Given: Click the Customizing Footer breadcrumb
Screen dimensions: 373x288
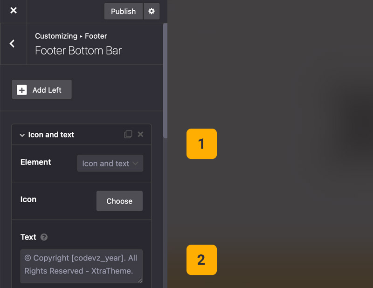Looking at the screenshot, I should pos(71,36).
